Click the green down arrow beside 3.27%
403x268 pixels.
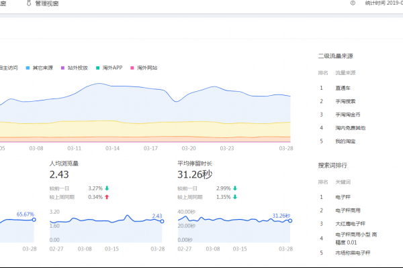point(107,188)
